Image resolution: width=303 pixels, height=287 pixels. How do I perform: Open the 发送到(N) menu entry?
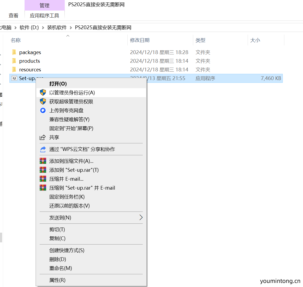click(x=91, y=218)
